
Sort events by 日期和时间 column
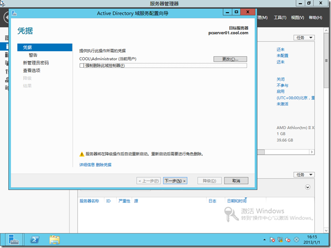[236, 201]
